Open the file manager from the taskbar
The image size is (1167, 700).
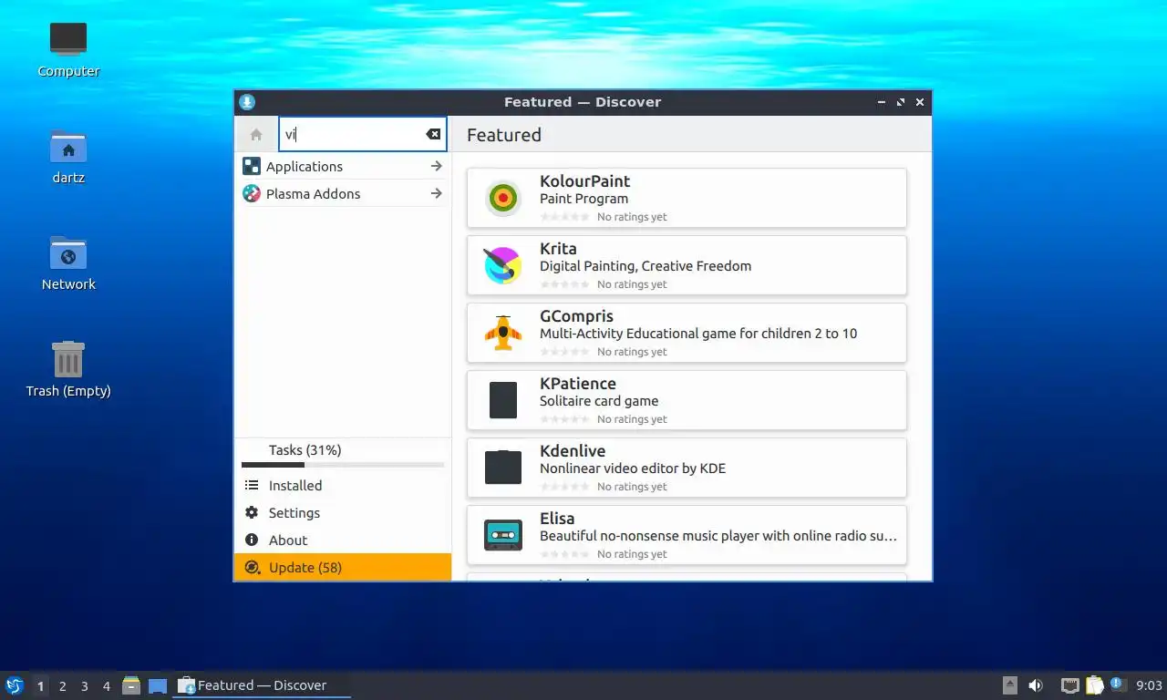131,685
